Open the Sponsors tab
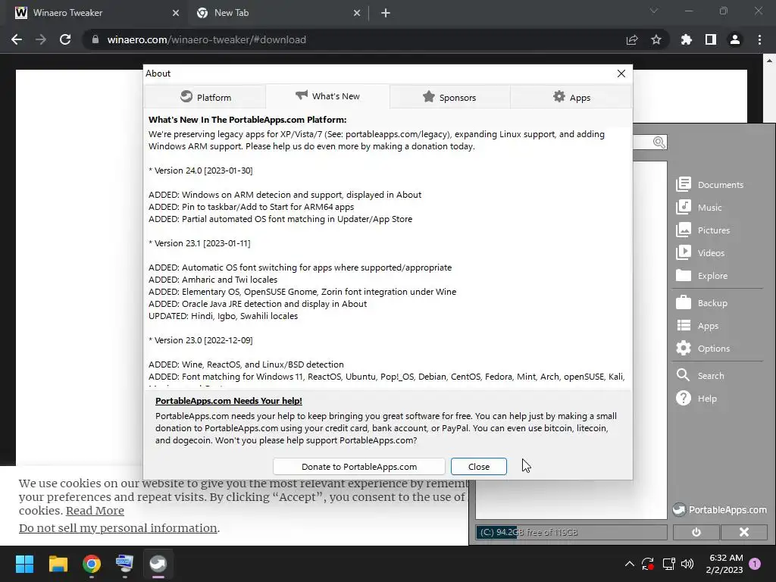776x582 pixels. pos(450,97)
